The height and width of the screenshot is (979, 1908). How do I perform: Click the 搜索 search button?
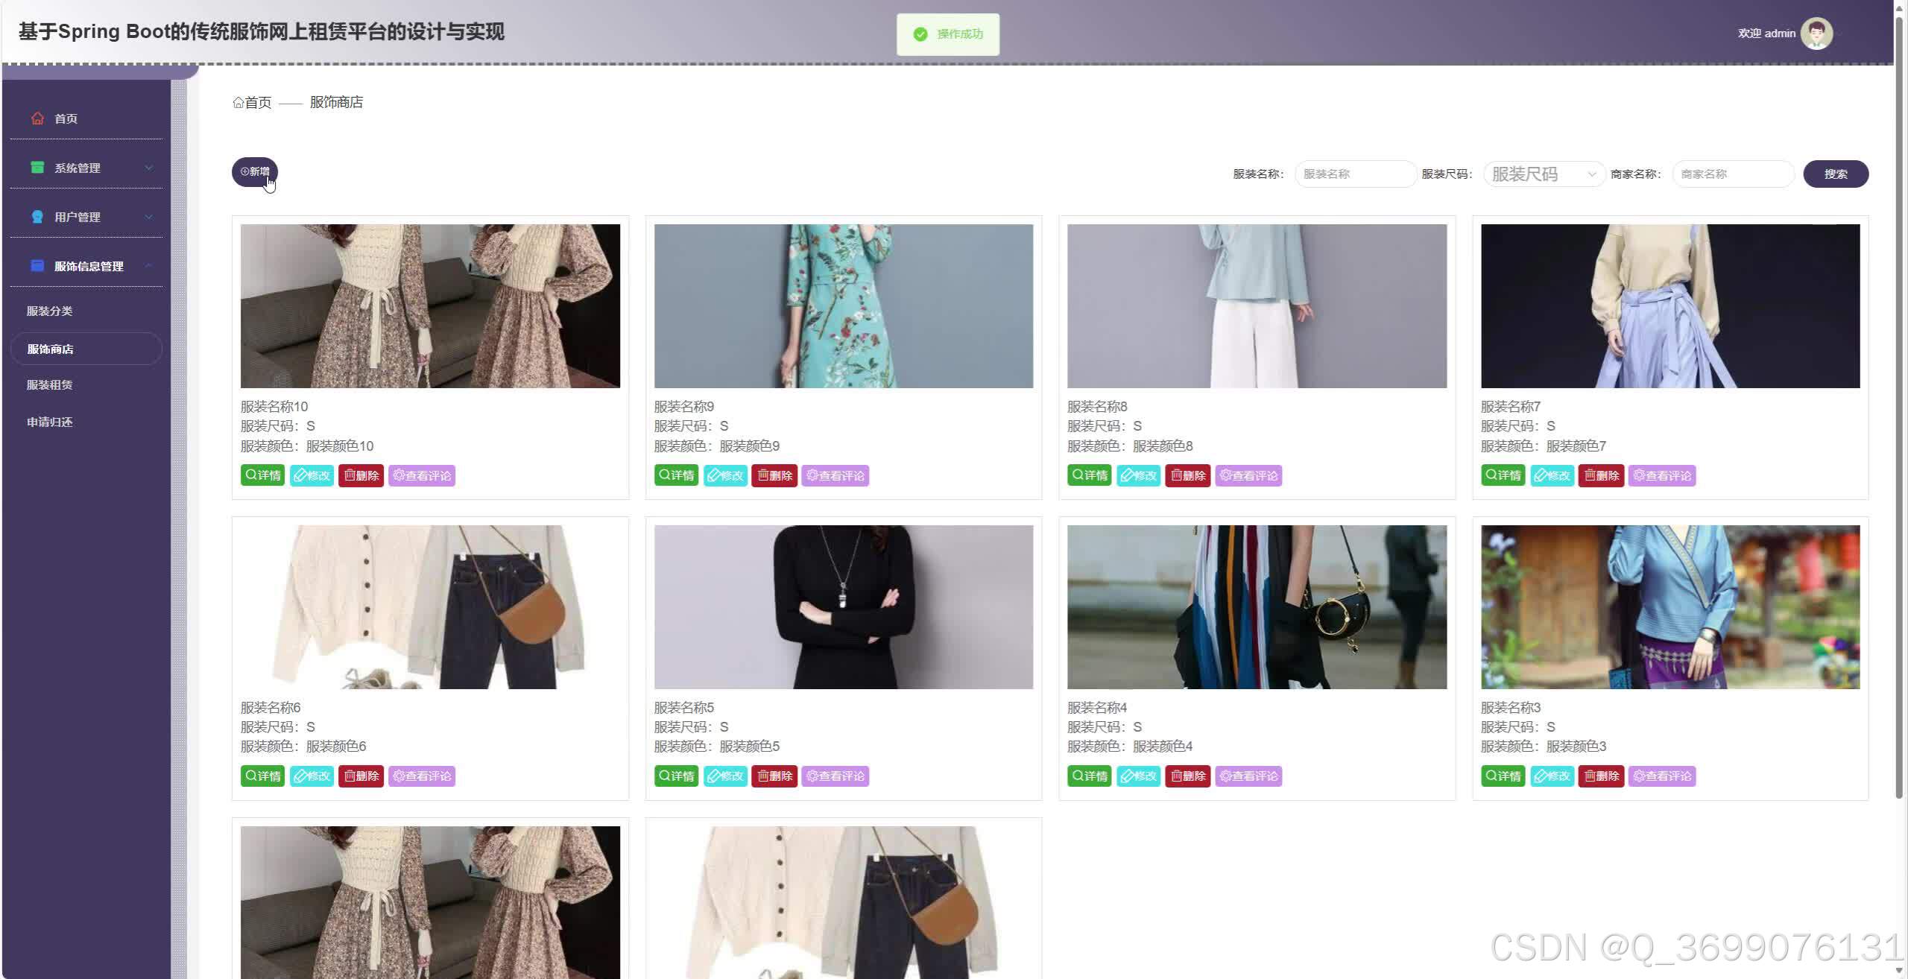(1836, 174)
